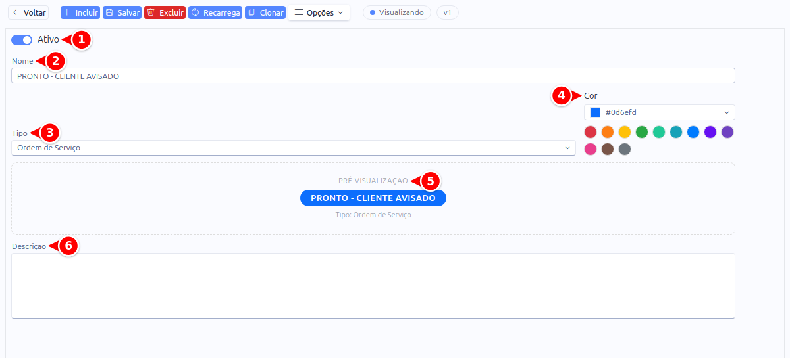Screen dimensions: 790x358
Task: Click the blue square color preview in Cor field
Action: click(x=595, y=112)
